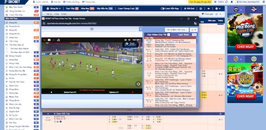Image resolution: width=266 pixels, height=130 pixels.
Task: Open the notifications bell icon
Action: tap(232, 2)
